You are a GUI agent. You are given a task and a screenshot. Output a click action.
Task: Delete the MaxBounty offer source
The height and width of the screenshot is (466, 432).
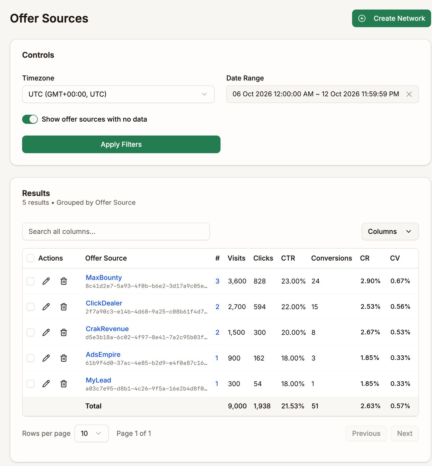[x=64, y=281]
